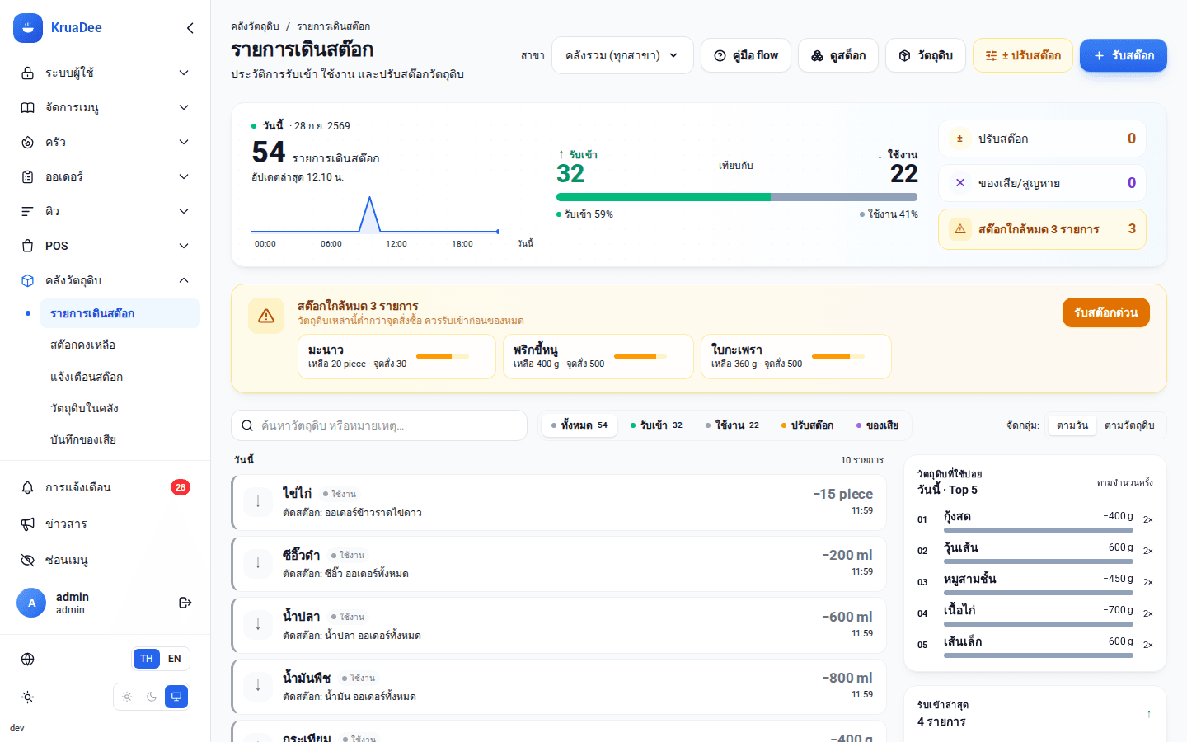Viewport: 1187px width, 742px height.
Task: Open บันทึกของเสีย in the sidebar
Action: pyautogui.click(x=120, y=439)
